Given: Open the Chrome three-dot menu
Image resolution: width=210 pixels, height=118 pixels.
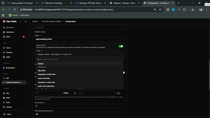Looking at the screenshot, I should click(x=206, y=10).
